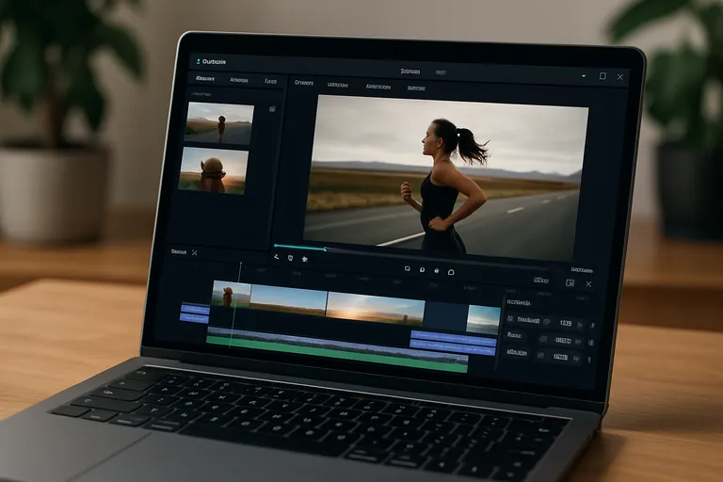723x482 pixels.
Task: Click the project name in the title bar
Action: click(x=410, y=72)
